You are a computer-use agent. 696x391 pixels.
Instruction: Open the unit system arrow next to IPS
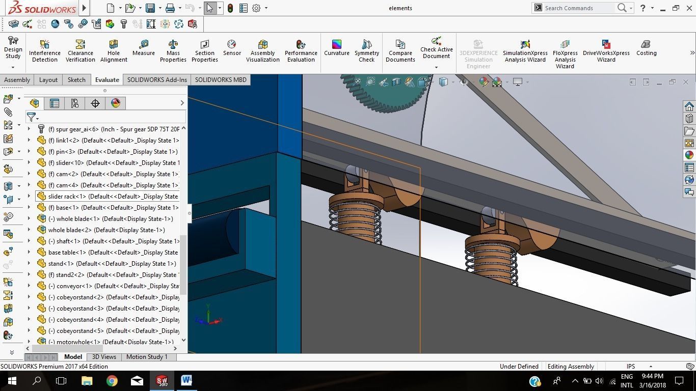651,367
